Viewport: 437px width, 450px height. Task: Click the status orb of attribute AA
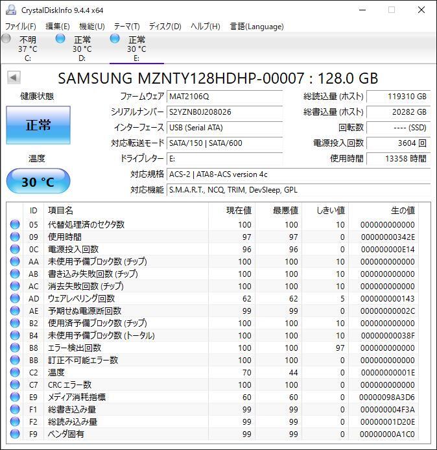[15, 261]
